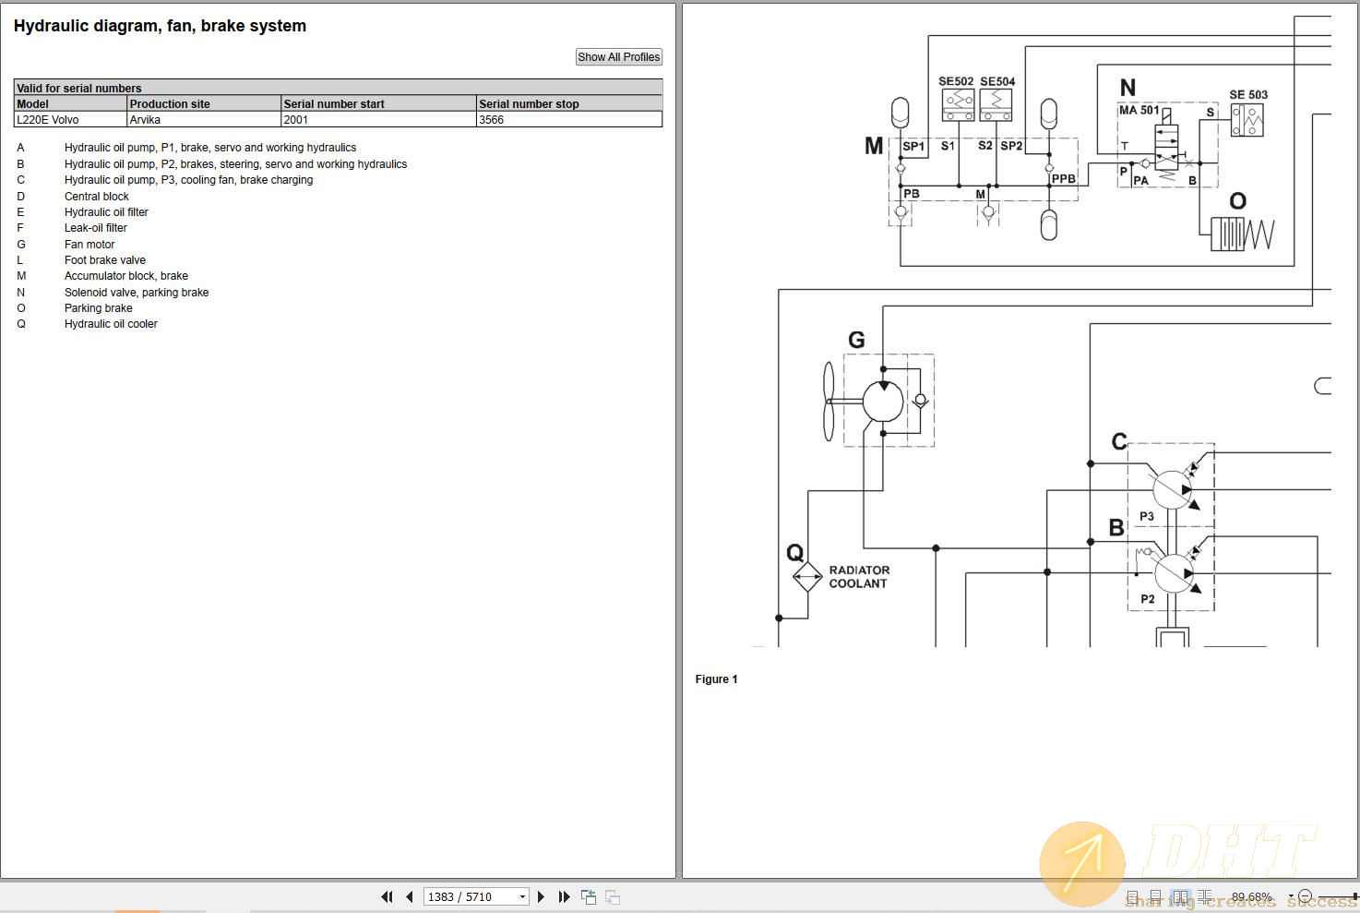The height and width of the screenshot is (913, 1360).
Task: Open the page number dropdown arrow
Action: [522, 896]
